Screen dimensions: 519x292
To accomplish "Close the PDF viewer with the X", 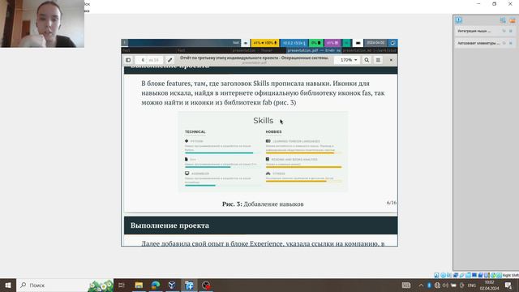I will click(x=391, y=60).
